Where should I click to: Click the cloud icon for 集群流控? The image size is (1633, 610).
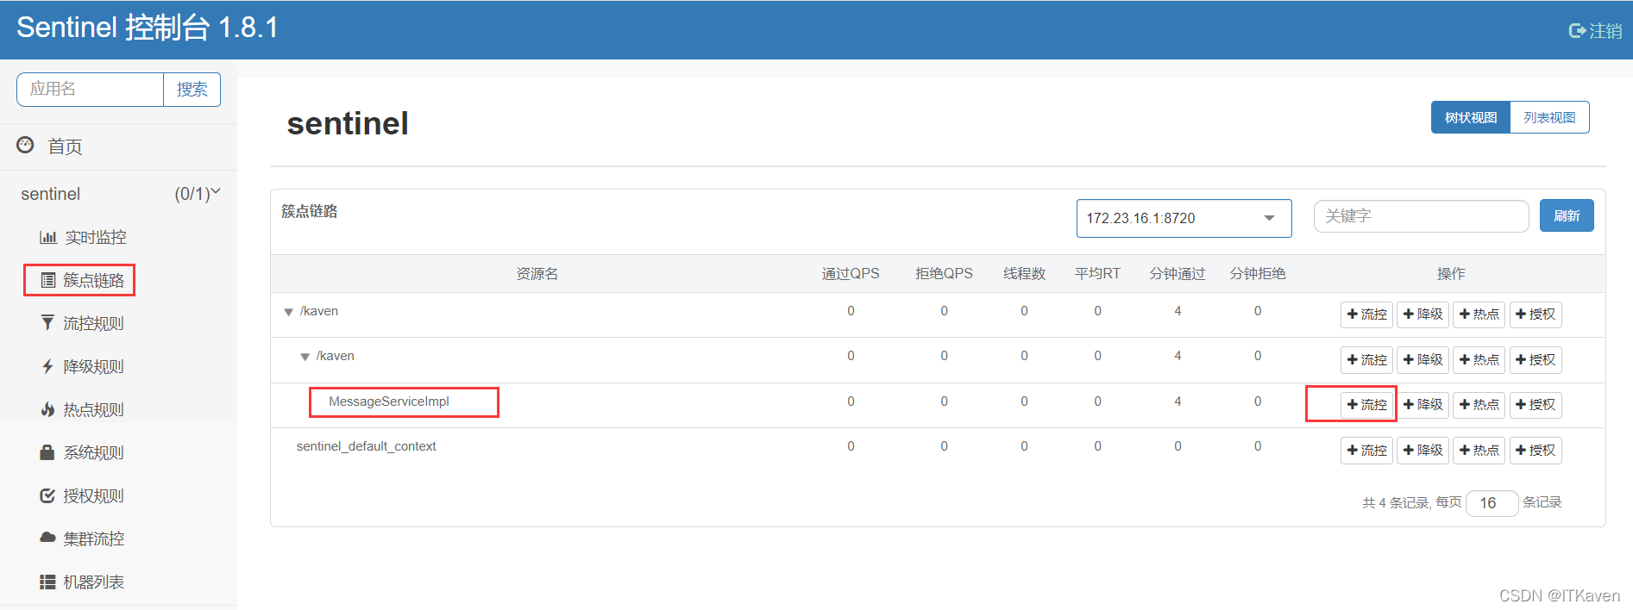point(47,538)
